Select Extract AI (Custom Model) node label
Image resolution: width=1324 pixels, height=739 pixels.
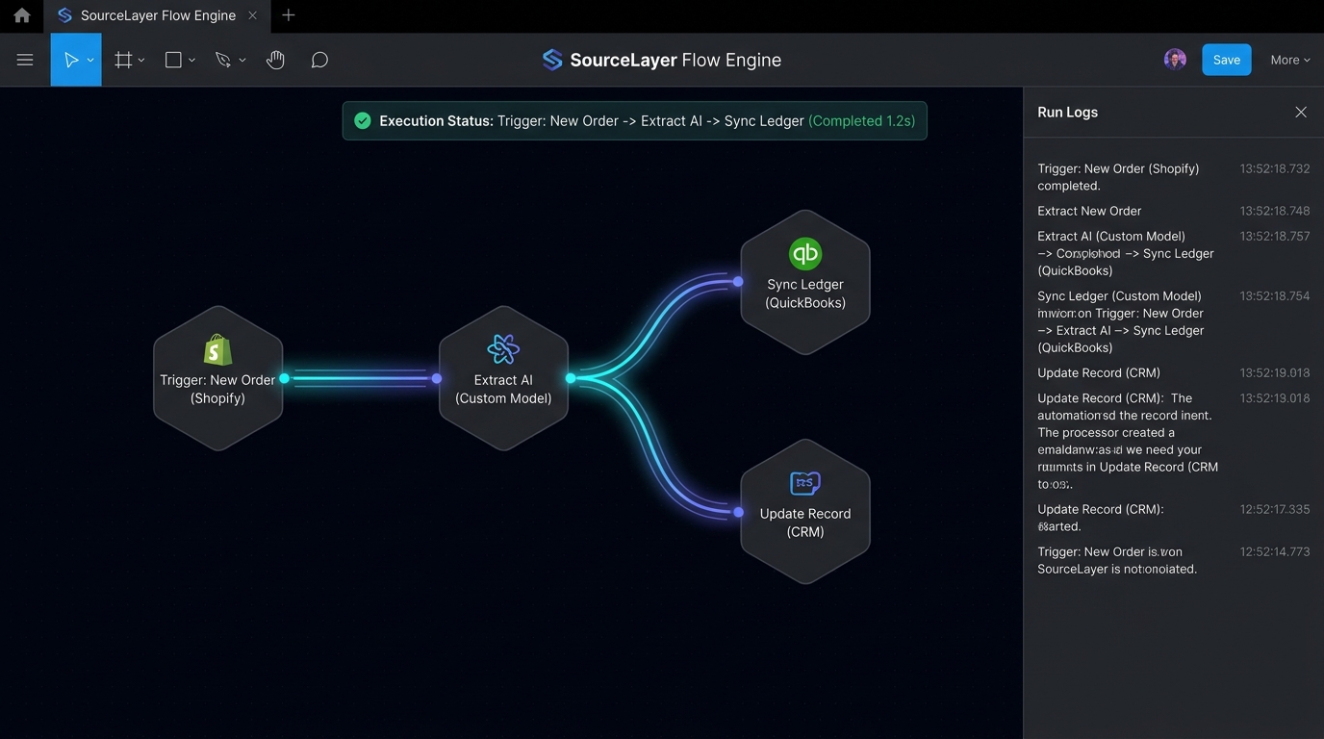pyautogui.click(x=503, y=389)
